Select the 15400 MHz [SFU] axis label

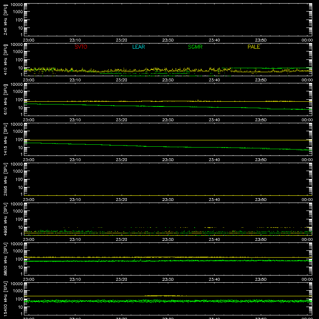(x=5, y=299)
